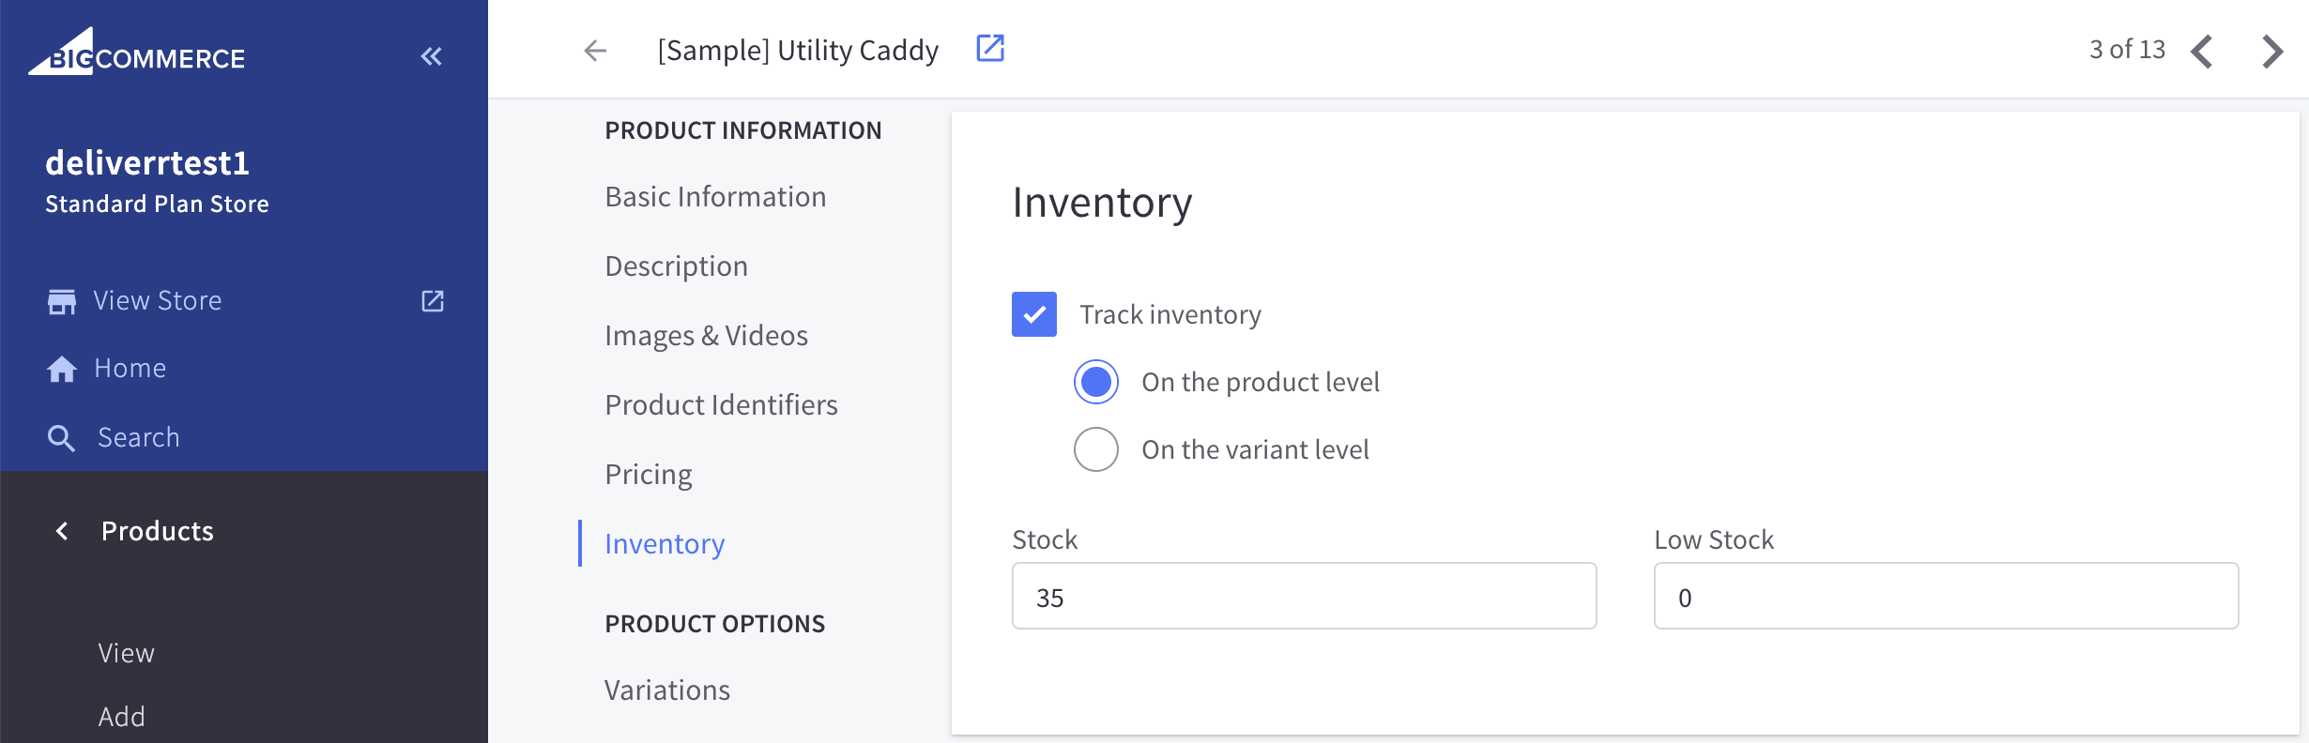Click the BigCommerce logo
Screen dimensions: 2309x743
(137, 52)
